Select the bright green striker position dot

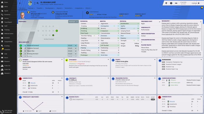point(57,31)
